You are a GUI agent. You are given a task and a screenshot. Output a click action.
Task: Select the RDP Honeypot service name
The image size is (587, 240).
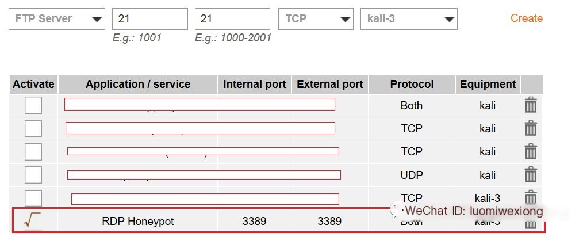click(138, 221)
